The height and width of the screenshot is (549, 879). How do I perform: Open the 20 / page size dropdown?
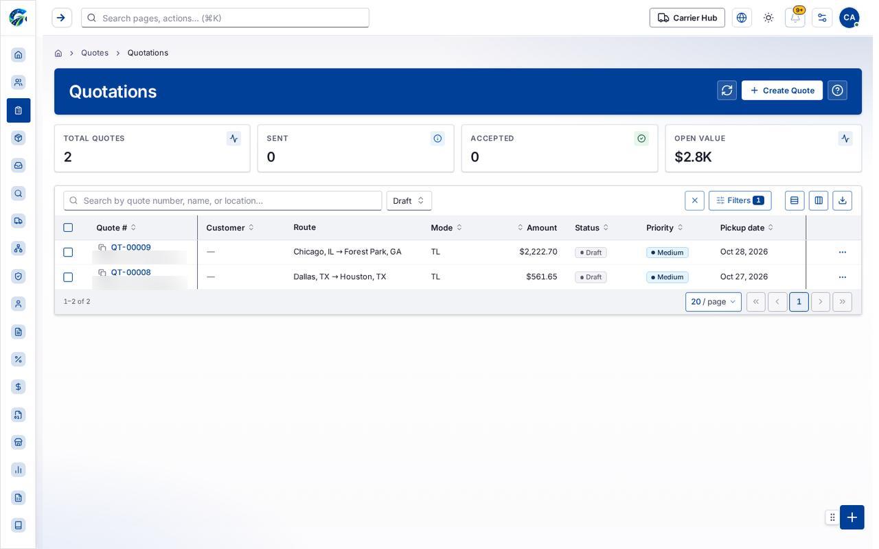click(714, 302)
